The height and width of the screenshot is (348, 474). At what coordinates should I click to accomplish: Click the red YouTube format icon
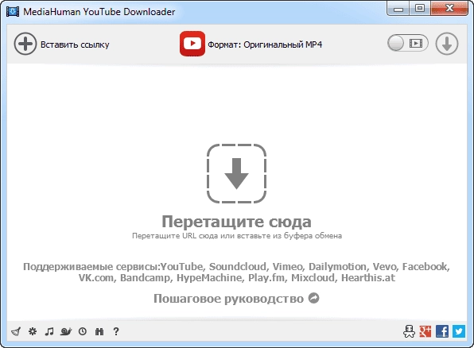(x=192, y=44)
